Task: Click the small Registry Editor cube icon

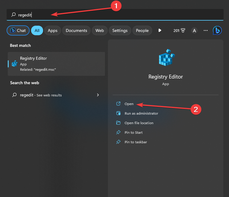Action: (14, 64)
